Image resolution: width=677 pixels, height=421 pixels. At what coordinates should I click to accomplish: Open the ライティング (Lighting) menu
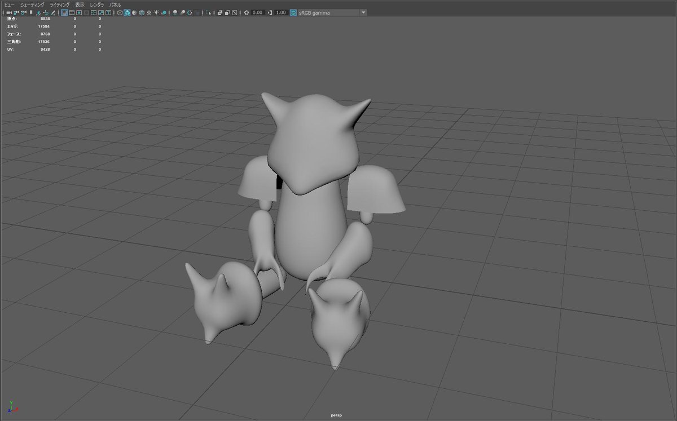60,5
